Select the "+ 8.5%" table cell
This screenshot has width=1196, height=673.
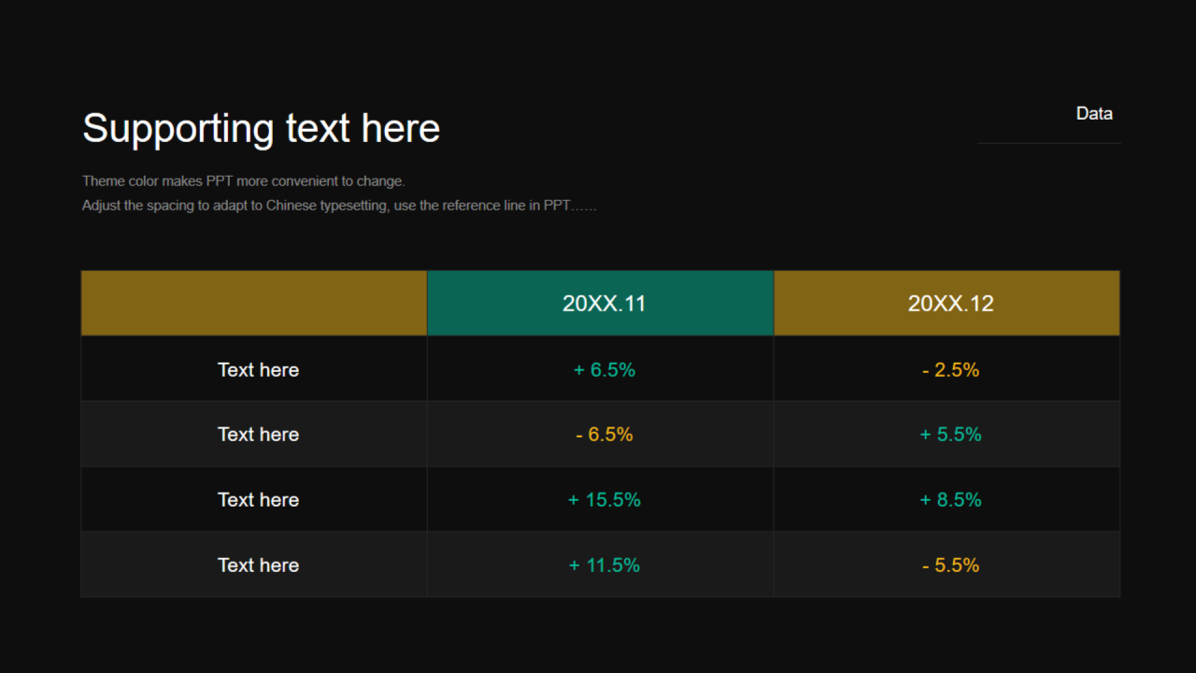pos(950,500)
